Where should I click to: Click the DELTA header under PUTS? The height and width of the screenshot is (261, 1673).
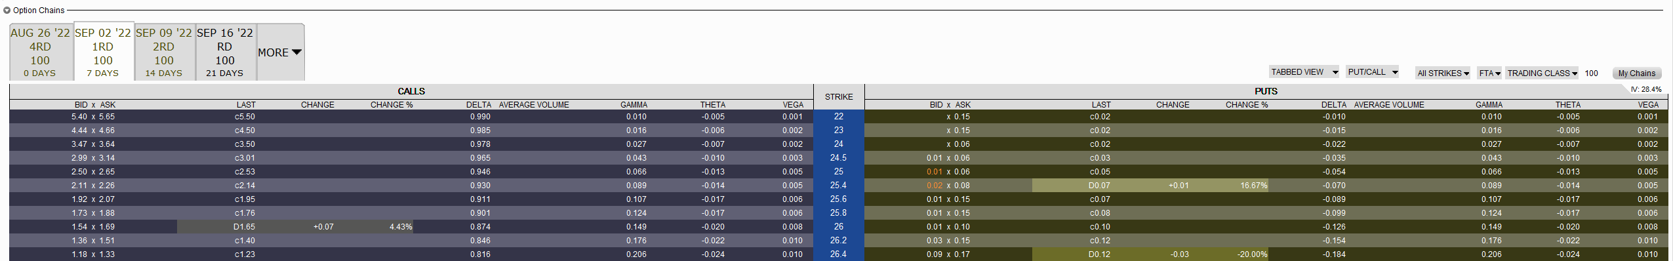click(x=1334, y=105)
